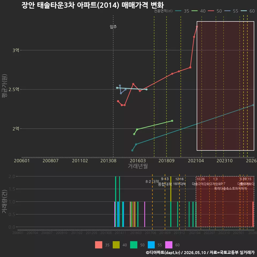Click the '거래량(건)' volume axis title

coord(5,202)
